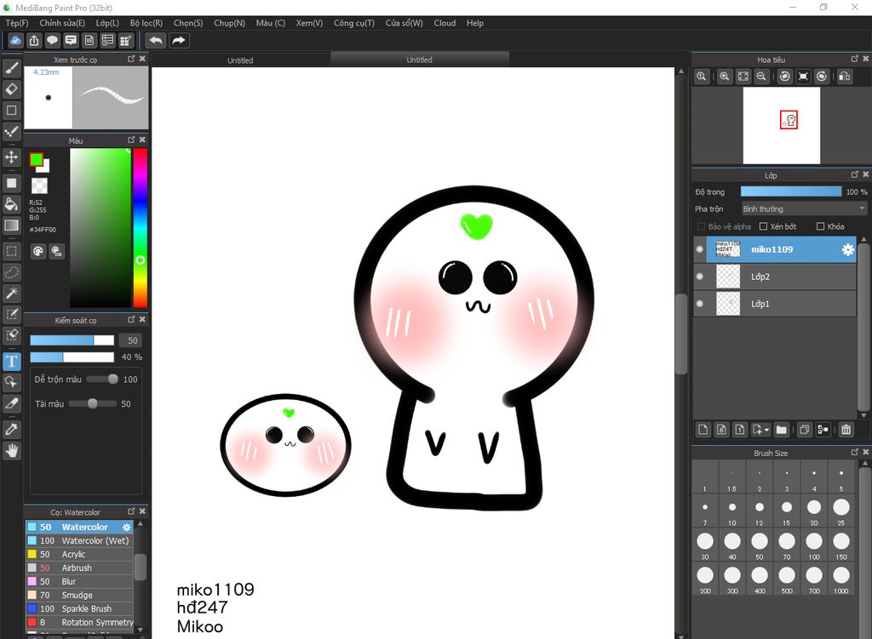The width and height of the screenshot is (872, 639).
Task: Open settings gear for miko1109 layer
Action: 847,249
